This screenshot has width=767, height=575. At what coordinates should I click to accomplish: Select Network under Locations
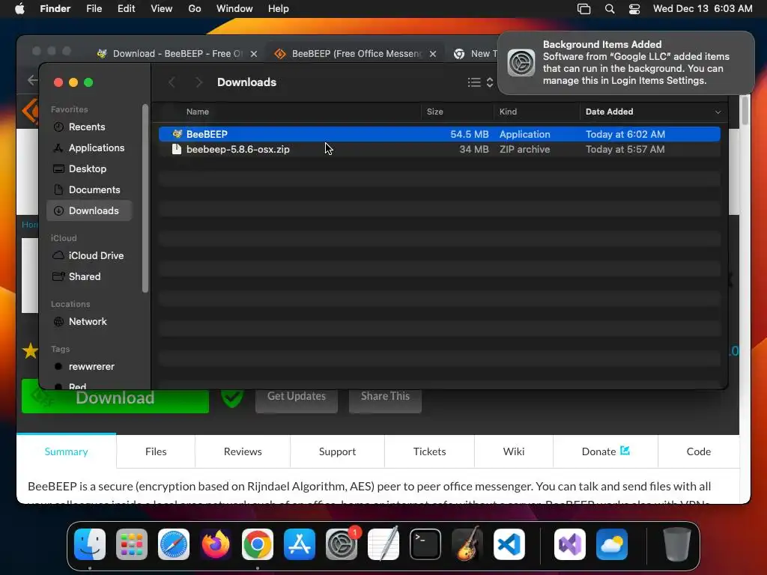coord(90,322)
